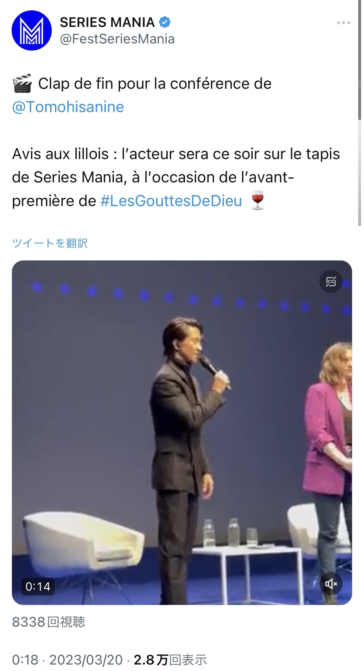
Task: Click the page scrollbar on the right edge
Action: coord(359,113)
